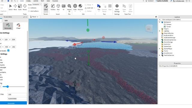192x108 pixels.
Task: Click the Update Available notice
Action: (x=162, y=1)
